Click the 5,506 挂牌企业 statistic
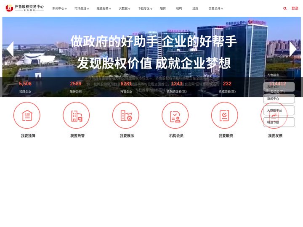This screenshot has width=303, height=227. 25,87
